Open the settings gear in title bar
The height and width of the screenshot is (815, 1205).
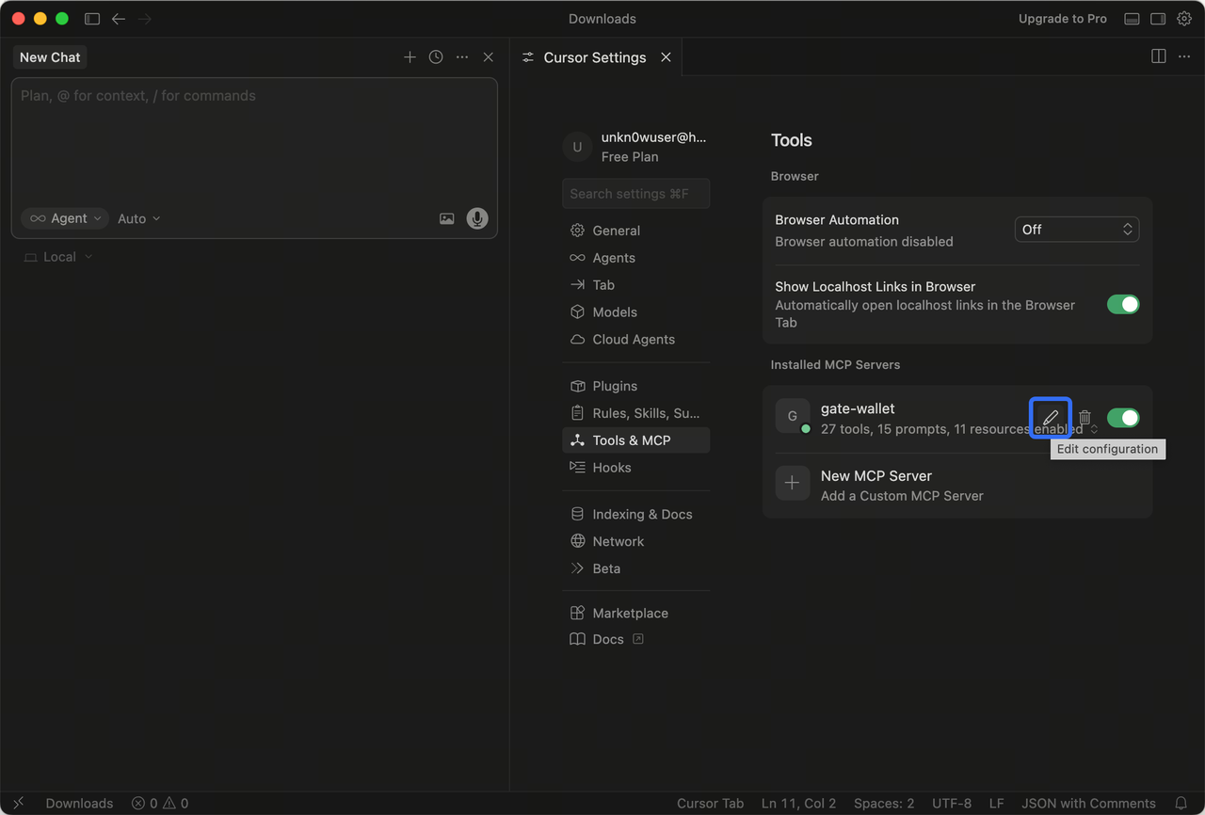(x=1184, y=19)
